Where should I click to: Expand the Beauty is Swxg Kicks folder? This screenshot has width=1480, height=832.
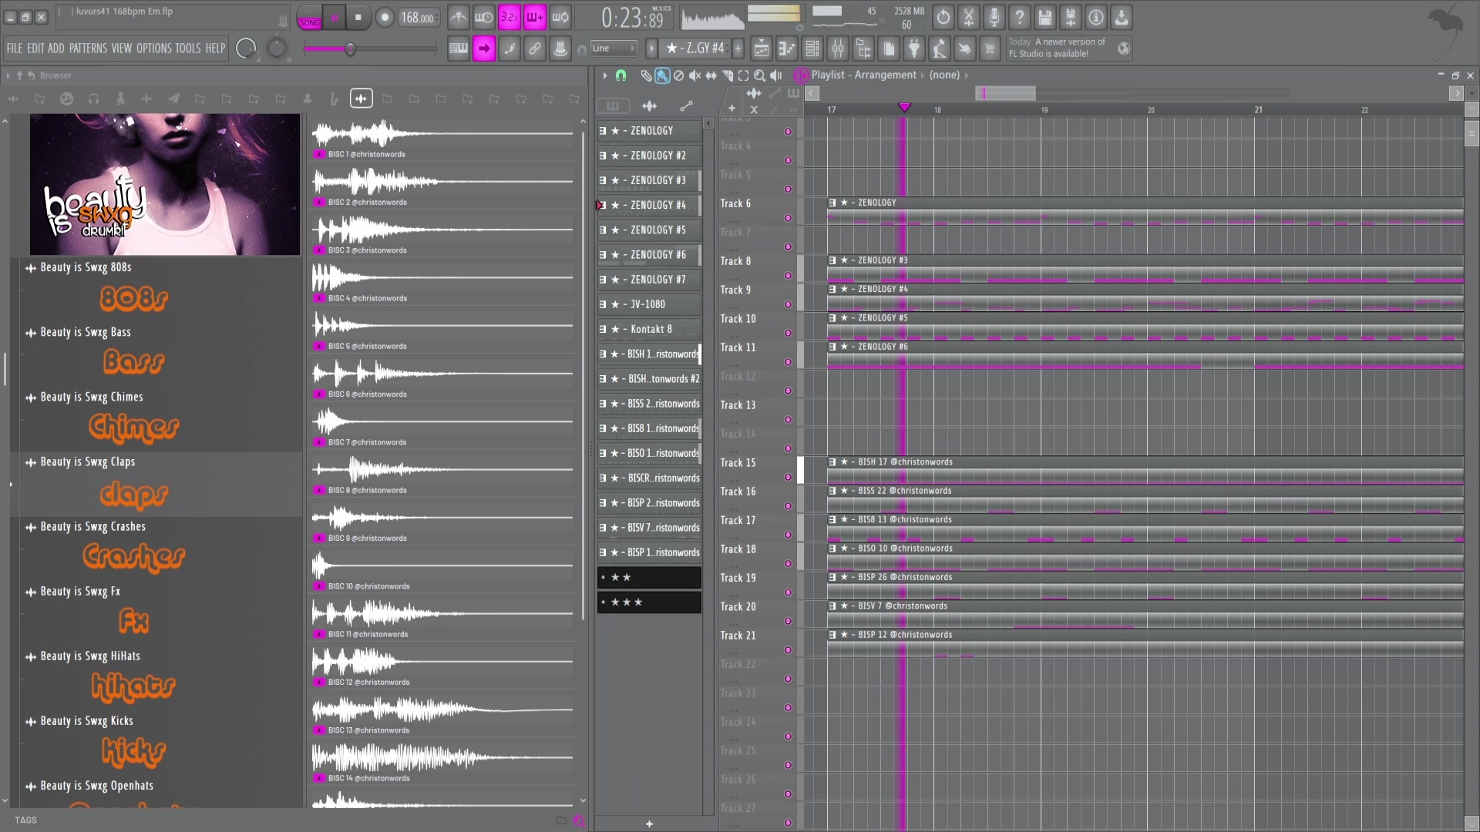pos(86,721)
